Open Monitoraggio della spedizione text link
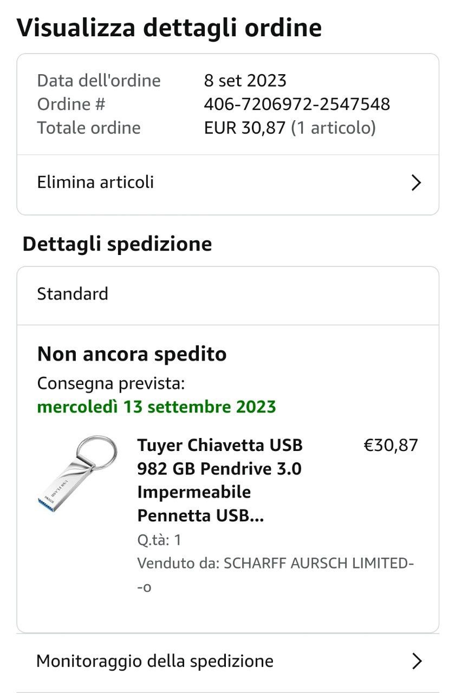This screenshot has height=693, width=455. (154, 661)
